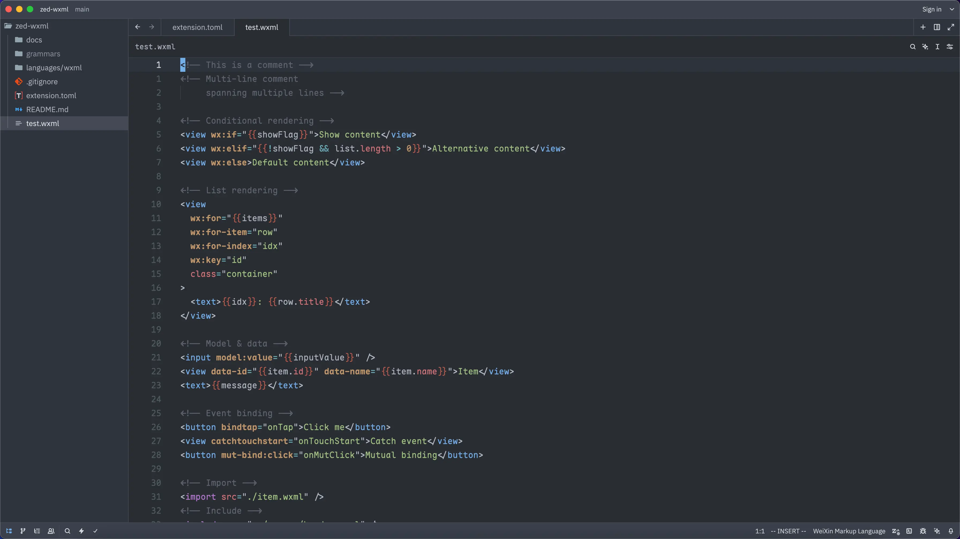Toggle the project panel icon in status bar
960x539 pixels.
(x=9, y=531)
